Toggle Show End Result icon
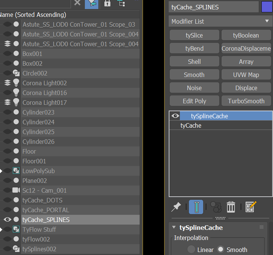 (196, 207)
